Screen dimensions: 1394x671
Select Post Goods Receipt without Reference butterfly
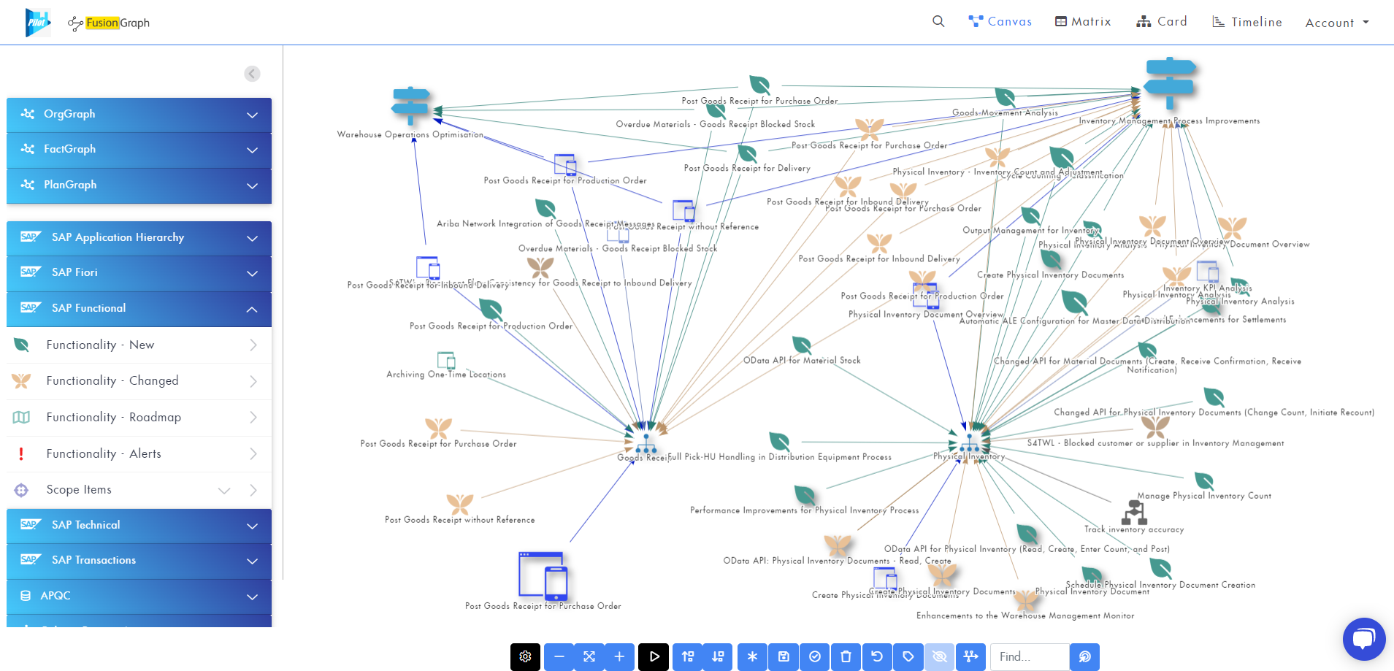click(460, 504)
